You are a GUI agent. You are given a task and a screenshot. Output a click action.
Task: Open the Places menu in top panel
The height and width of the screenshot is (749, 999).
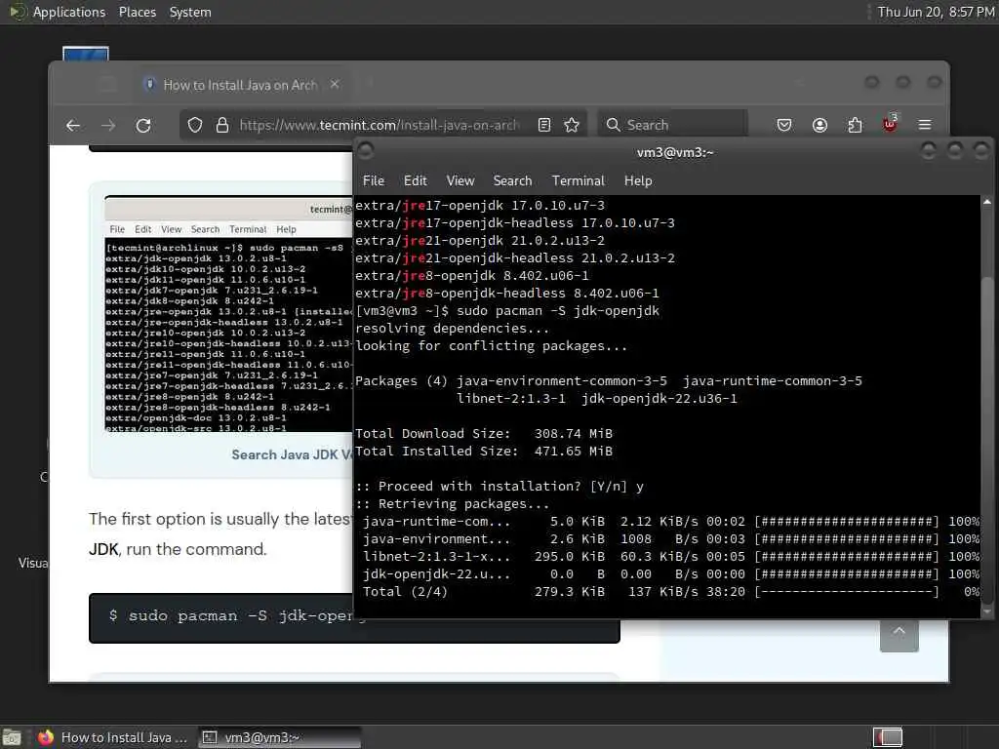[137, 12]
